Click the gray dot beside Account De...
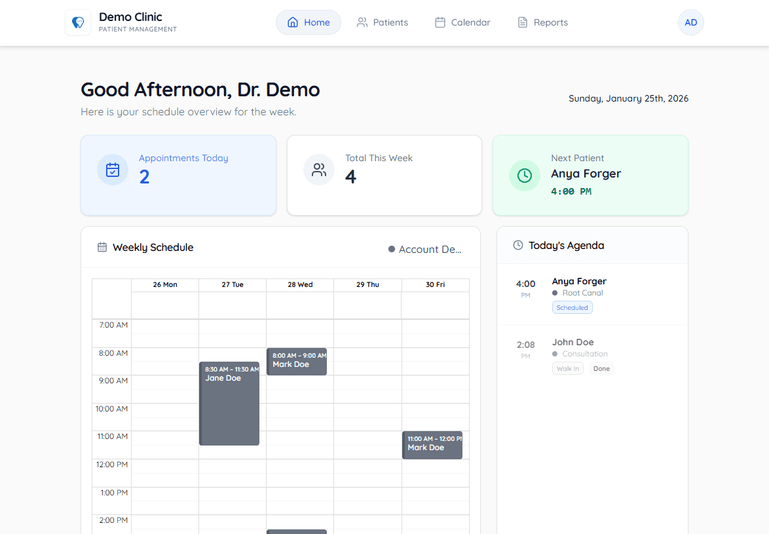This screenshot has width=769, height=534. tap(392, 250)
